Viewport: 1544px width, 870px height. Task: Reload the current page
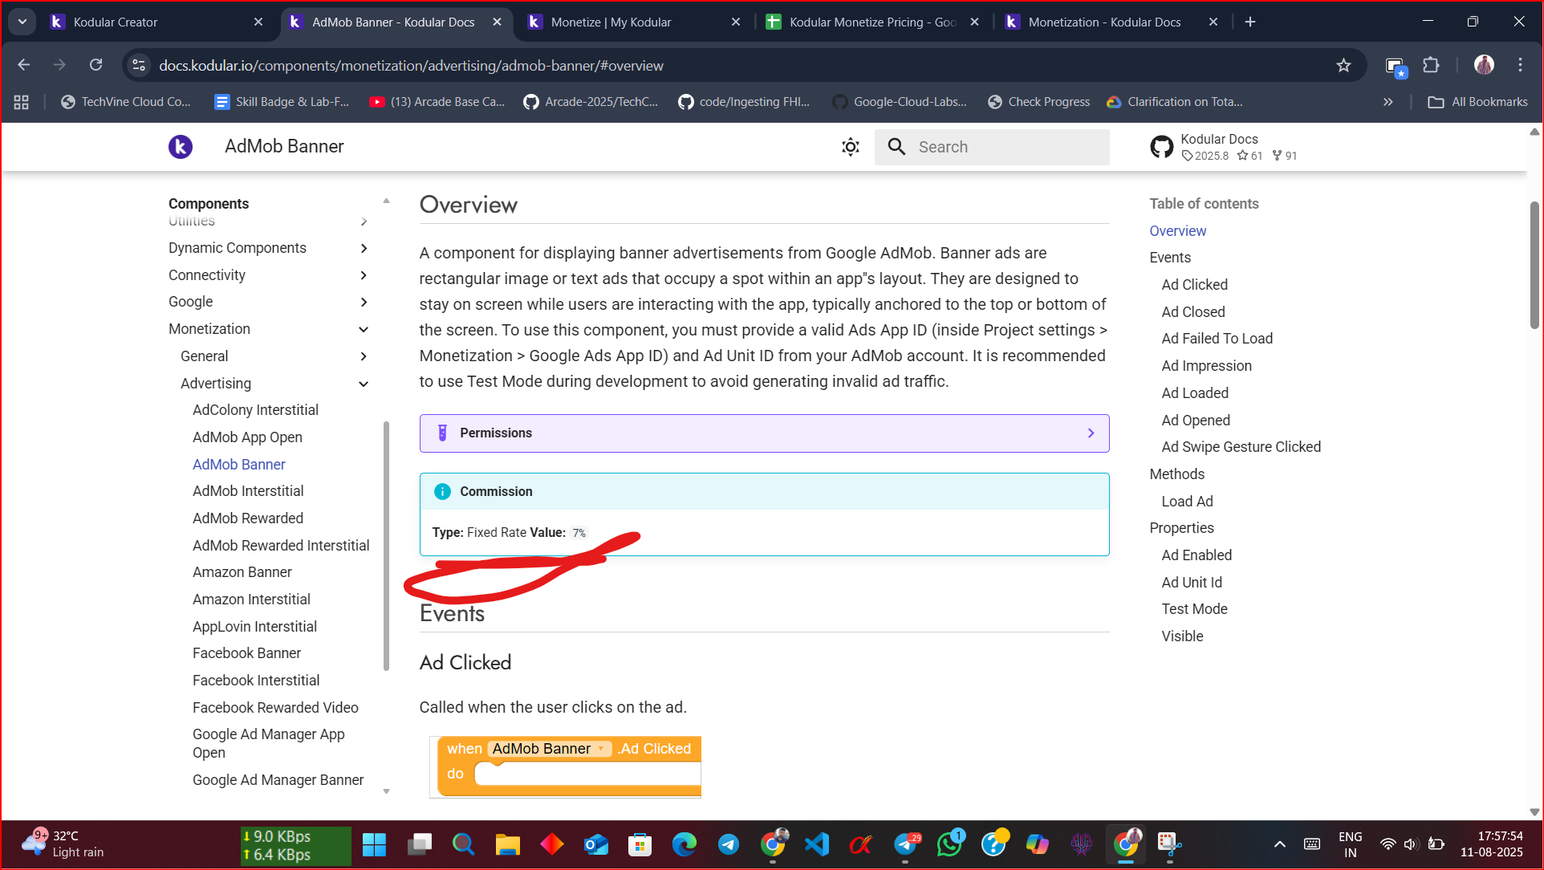click(95, 65)
